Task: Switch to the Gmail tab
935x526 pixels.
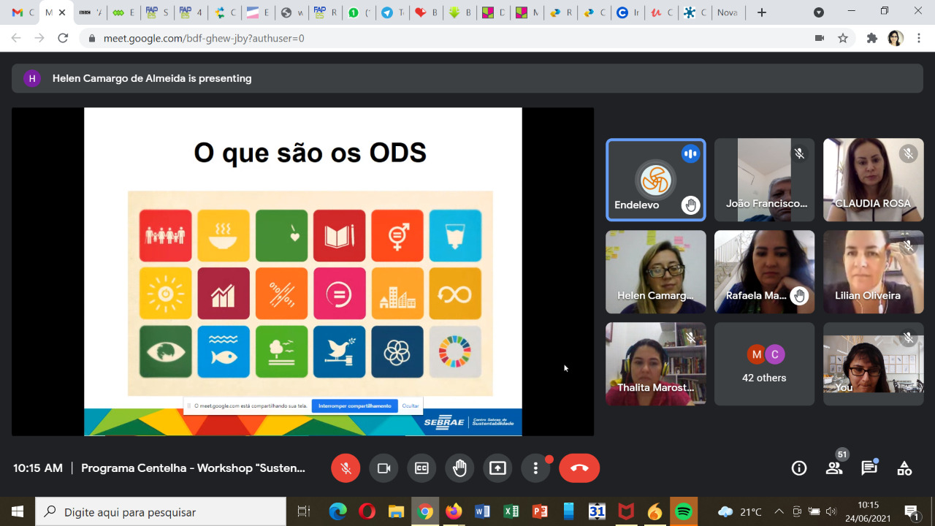Action: point(22,12)
